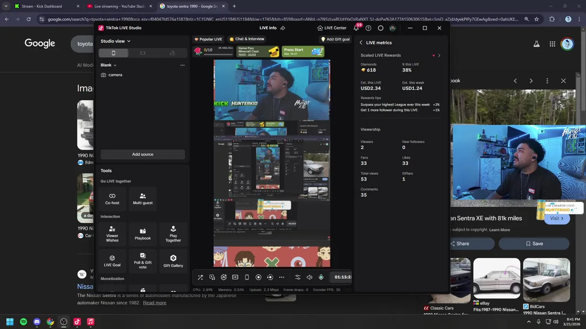This screenshot has width=586, height=329.
Task: Click the film highlight clip icon
Action: tap(235, 277)
